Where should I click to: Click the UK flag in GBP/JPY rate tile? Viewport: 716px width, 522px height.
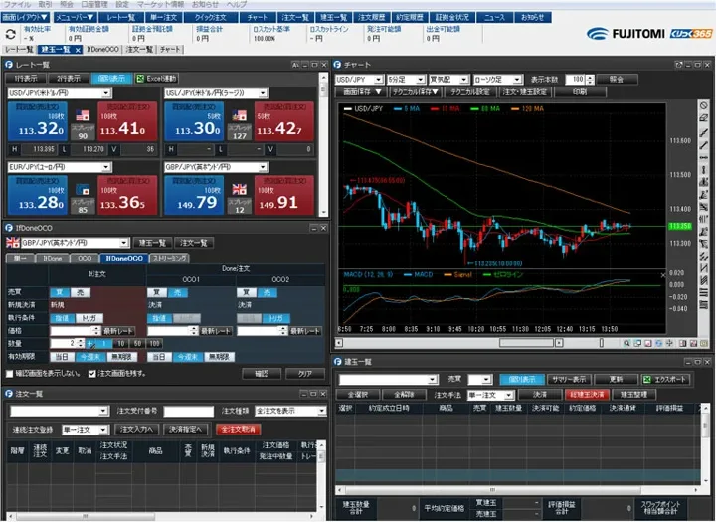[x=240, y=189]
